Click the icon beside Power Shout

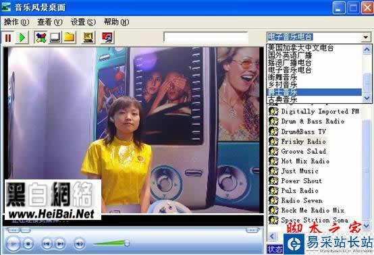tap(273, 181)
